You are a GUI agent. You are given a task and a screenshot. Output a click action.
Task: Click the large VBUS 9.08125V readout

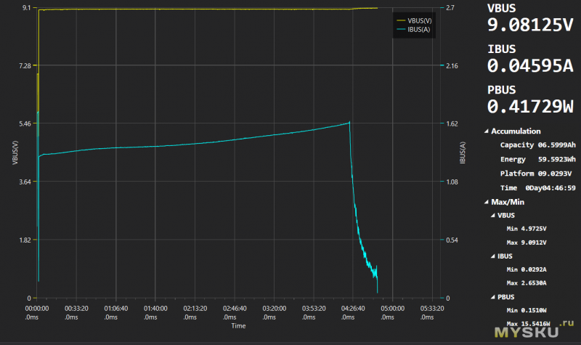(x=530, y=25)
